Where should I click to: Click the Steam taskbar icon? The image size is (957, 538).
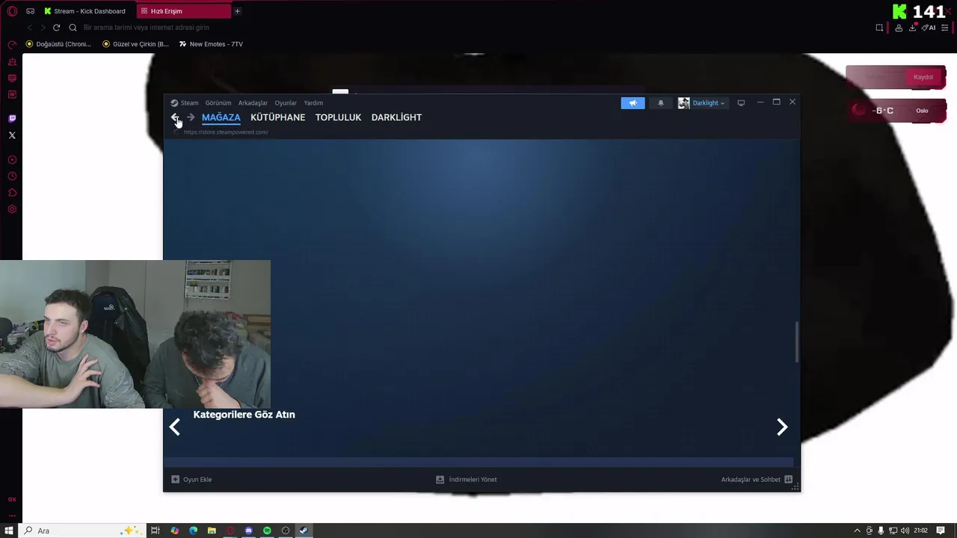pos(304,531)
